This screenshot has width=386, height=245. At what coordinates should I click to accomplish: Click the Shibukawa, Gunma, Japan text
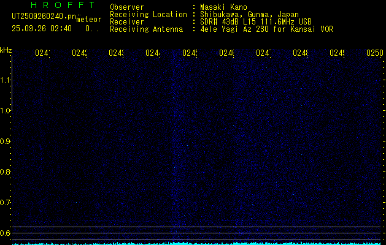[x=249, y=15]
